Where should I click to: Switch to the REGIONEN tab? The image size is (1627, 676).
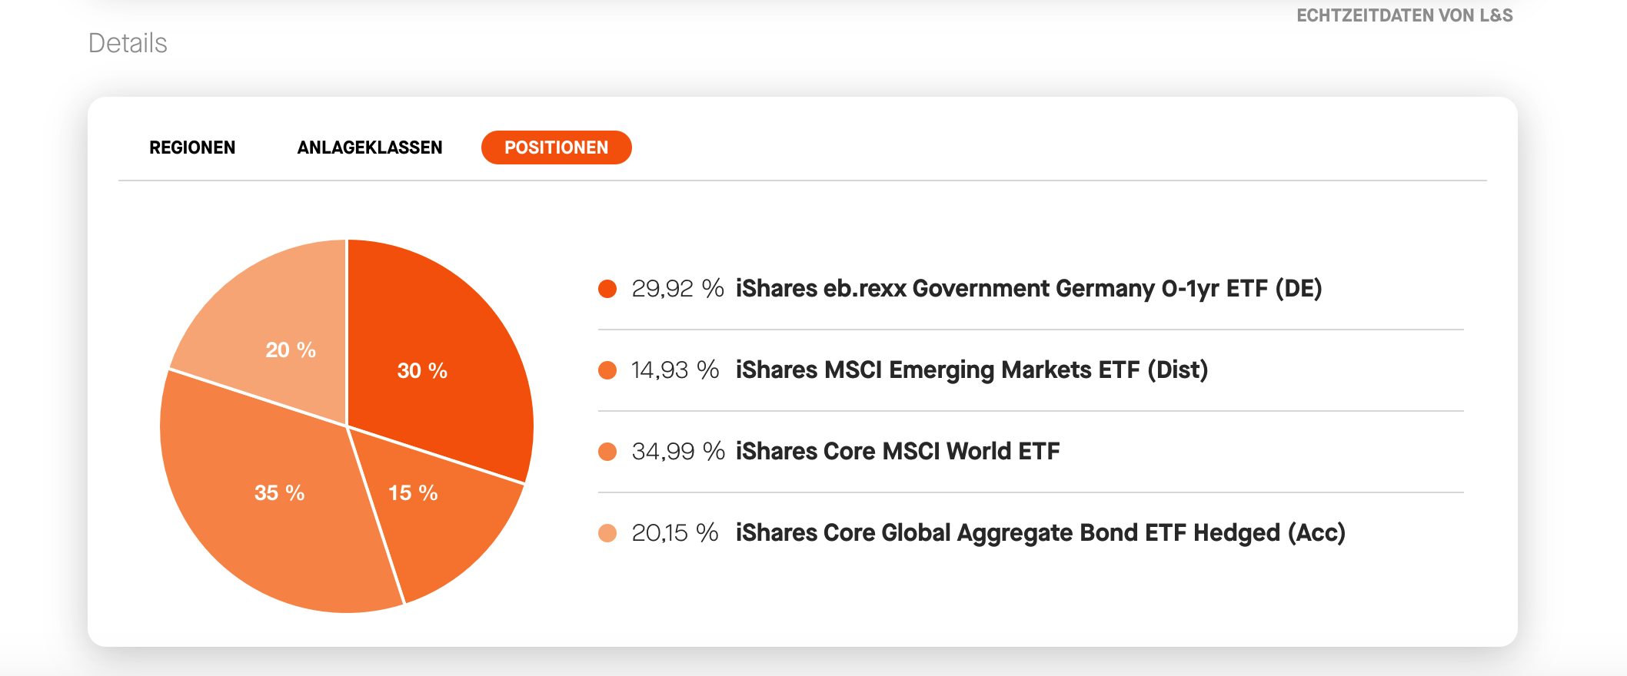coord(192,147)
